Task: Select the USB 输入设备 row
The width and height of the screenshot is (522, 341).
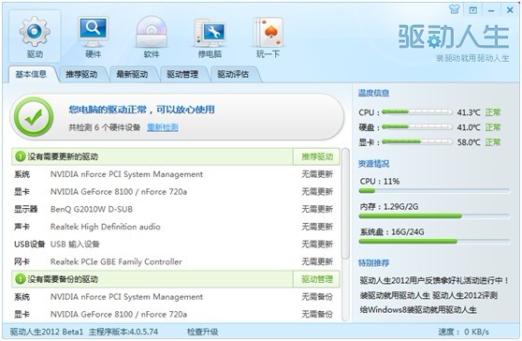Action: tap(176, 244)
